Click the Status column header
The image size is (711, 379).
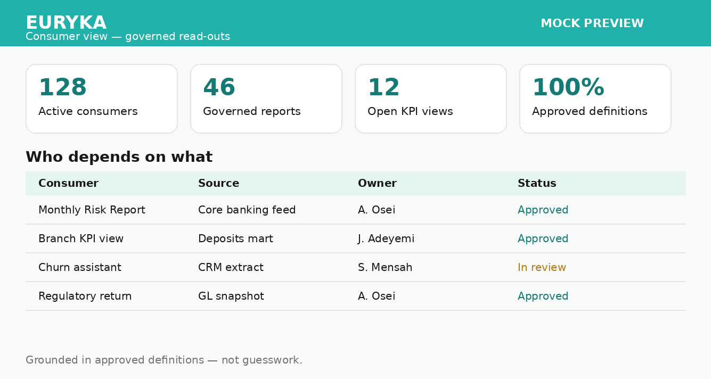[537, 183]
